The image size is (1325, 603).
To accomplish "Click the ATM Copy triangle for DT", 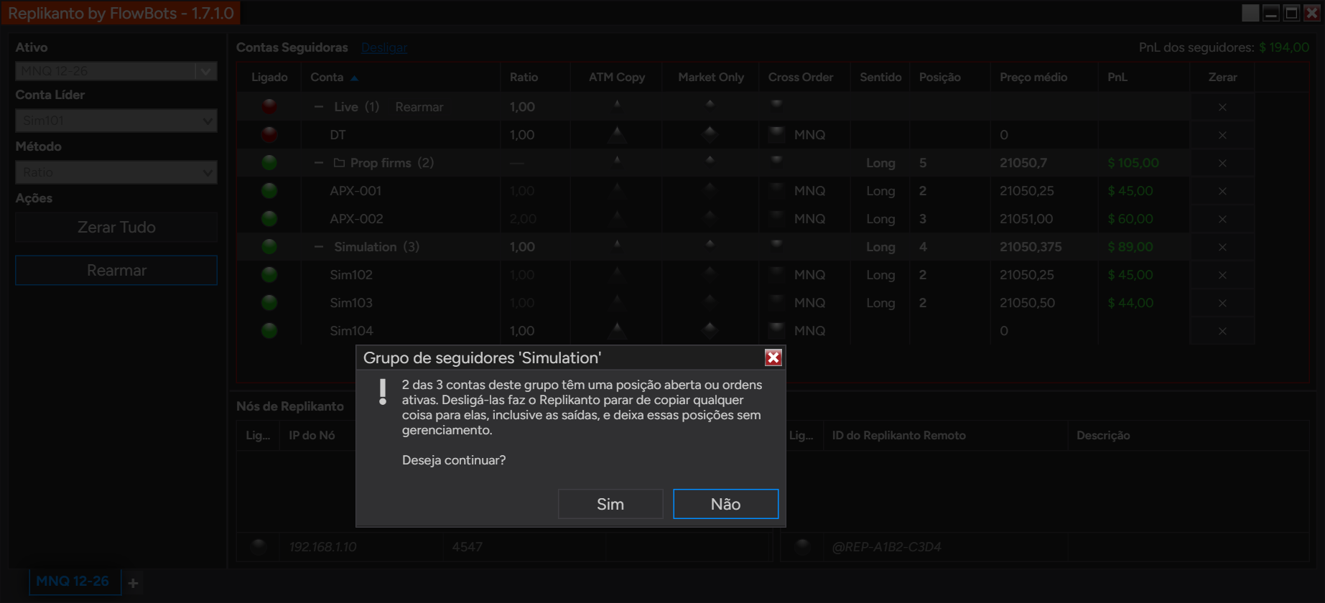I will coord(617,134).
